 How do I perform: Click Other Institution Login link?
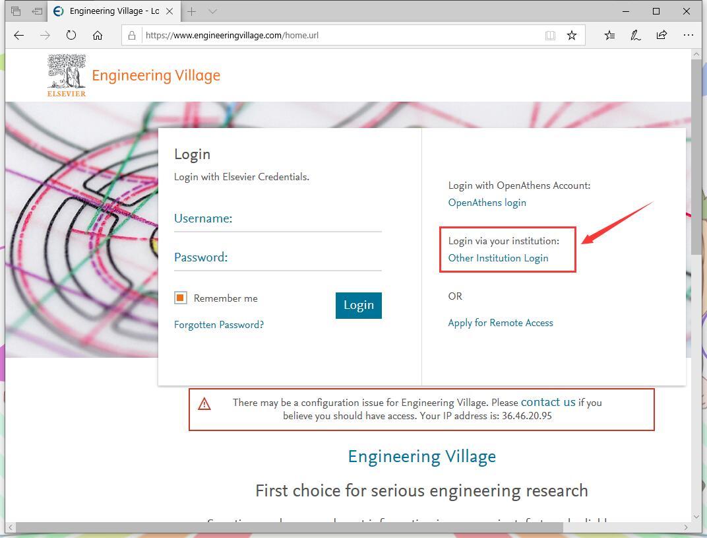(498, 258)
